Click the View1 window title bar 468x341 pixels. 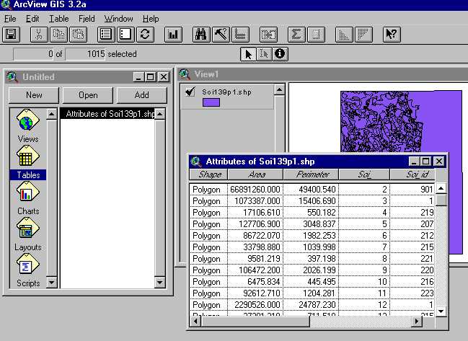pyautogui.click(x=322, y=74)
